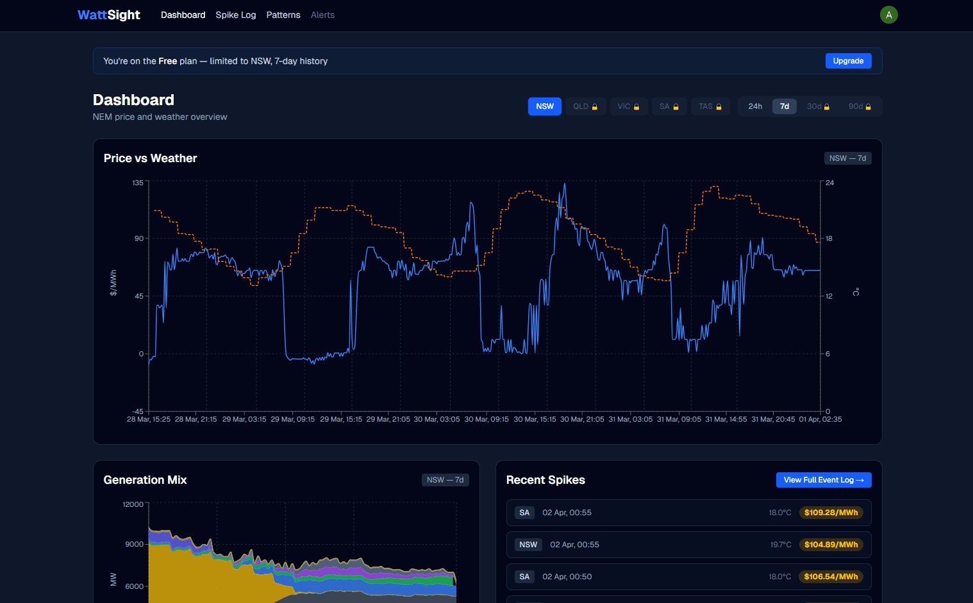Open View Full Event Log

[824, 480]
